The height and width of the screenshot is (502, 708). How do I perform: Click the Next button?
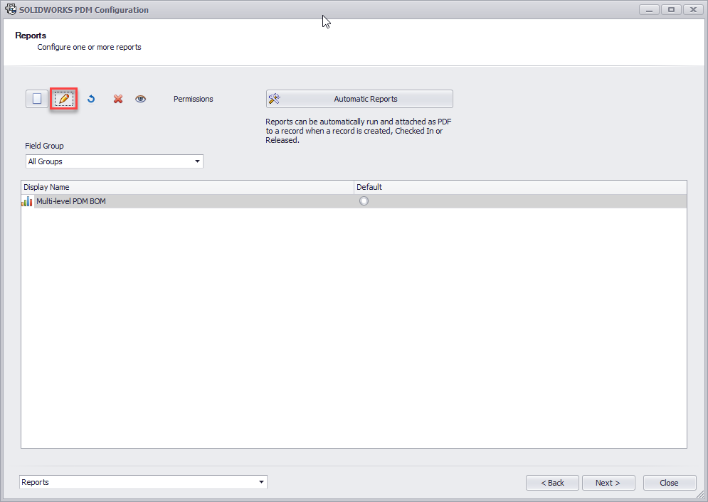608,482
